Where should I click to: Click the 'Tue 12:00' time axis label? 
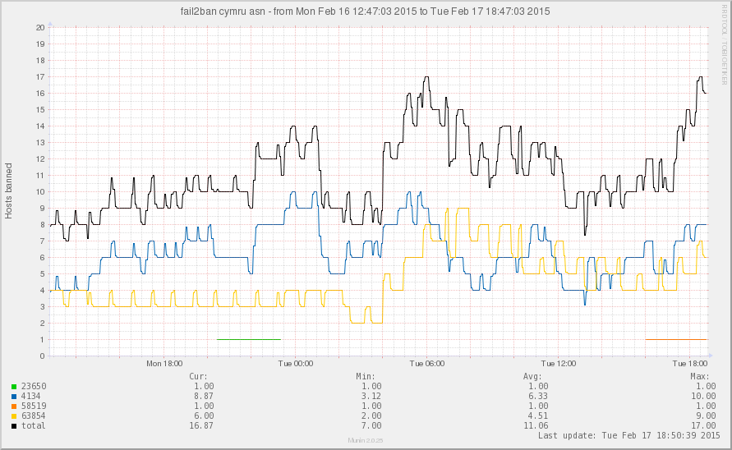559,363
